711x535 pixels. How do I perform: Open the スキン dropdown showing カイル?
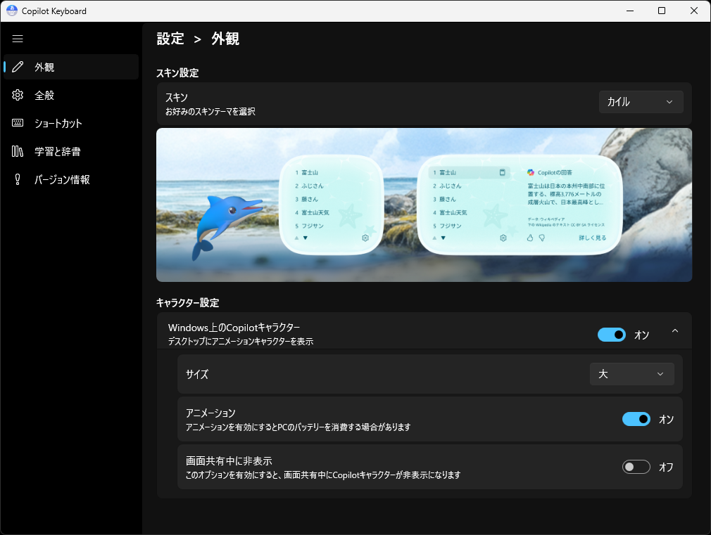coord(641,102)
